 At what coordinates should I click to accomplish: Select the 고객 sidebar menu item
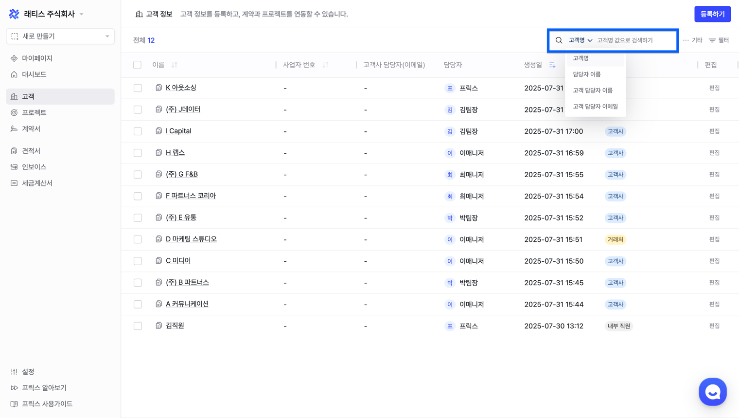[60, 96]
